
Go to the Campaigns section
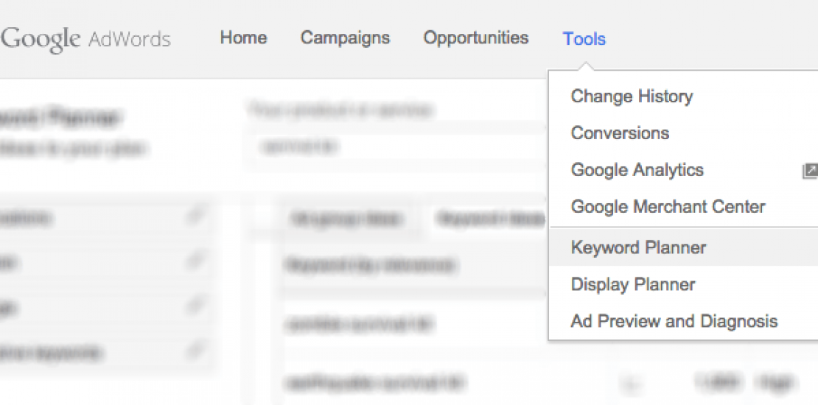click(345, 38)
